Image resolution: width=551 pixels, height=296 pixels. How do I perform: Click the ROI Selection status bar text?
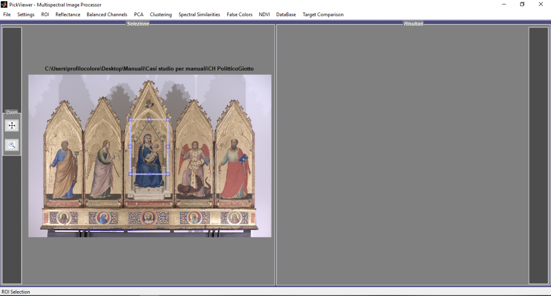tap(16, 292)
